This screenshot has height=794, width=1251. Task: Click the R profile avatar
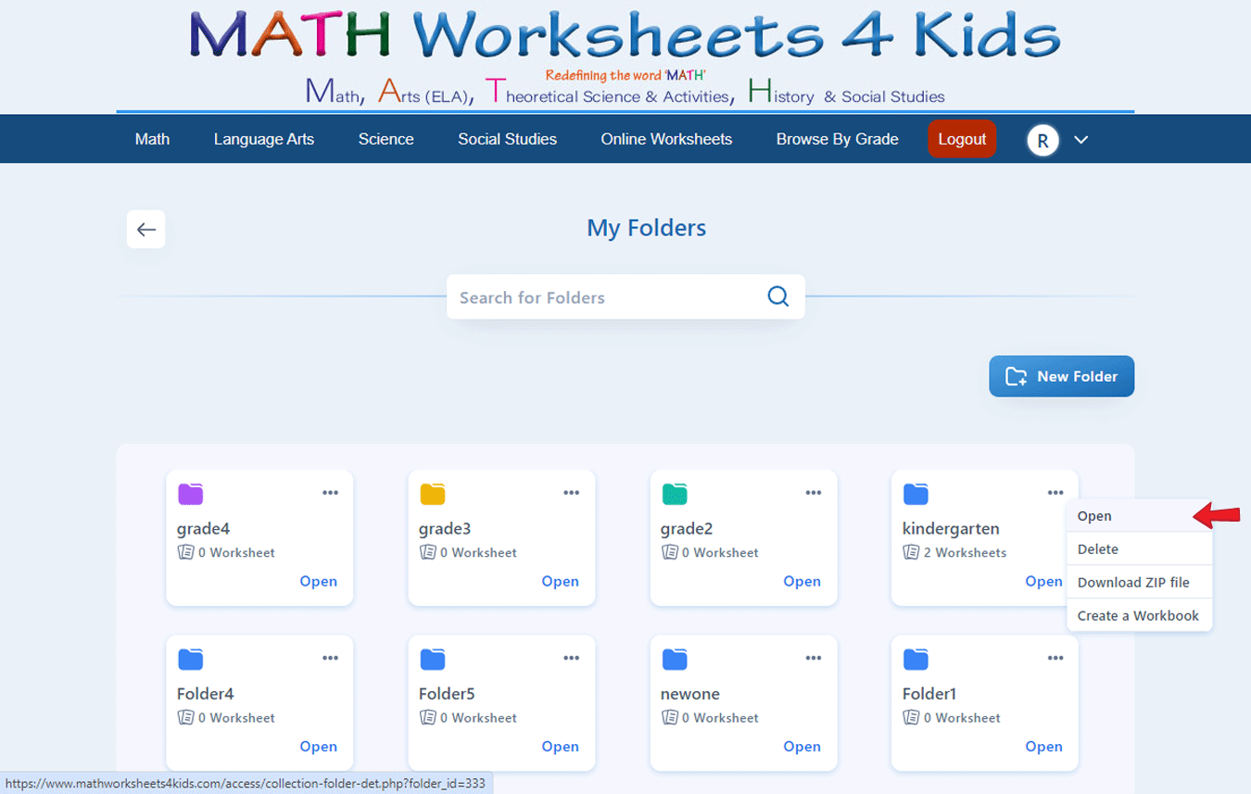click(x=1042, y=140)
